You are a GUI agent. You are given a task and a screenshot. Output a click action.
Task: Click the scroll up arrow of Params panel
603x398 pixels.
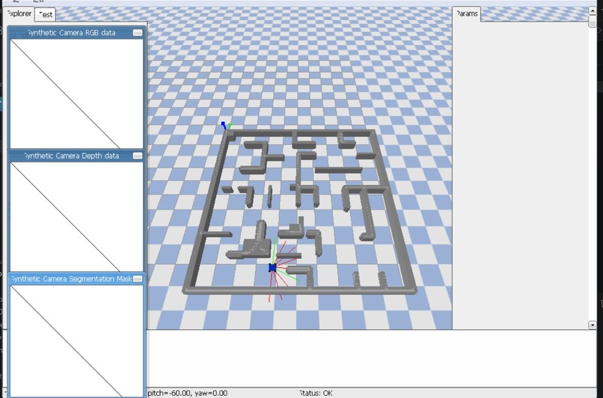tap(593, 10)
